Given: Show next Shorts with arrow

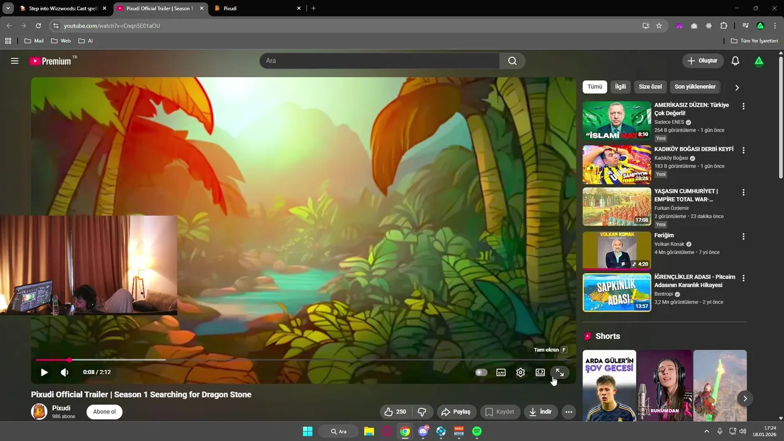Looking at the screenshot, I should click(x=745, y=399).
